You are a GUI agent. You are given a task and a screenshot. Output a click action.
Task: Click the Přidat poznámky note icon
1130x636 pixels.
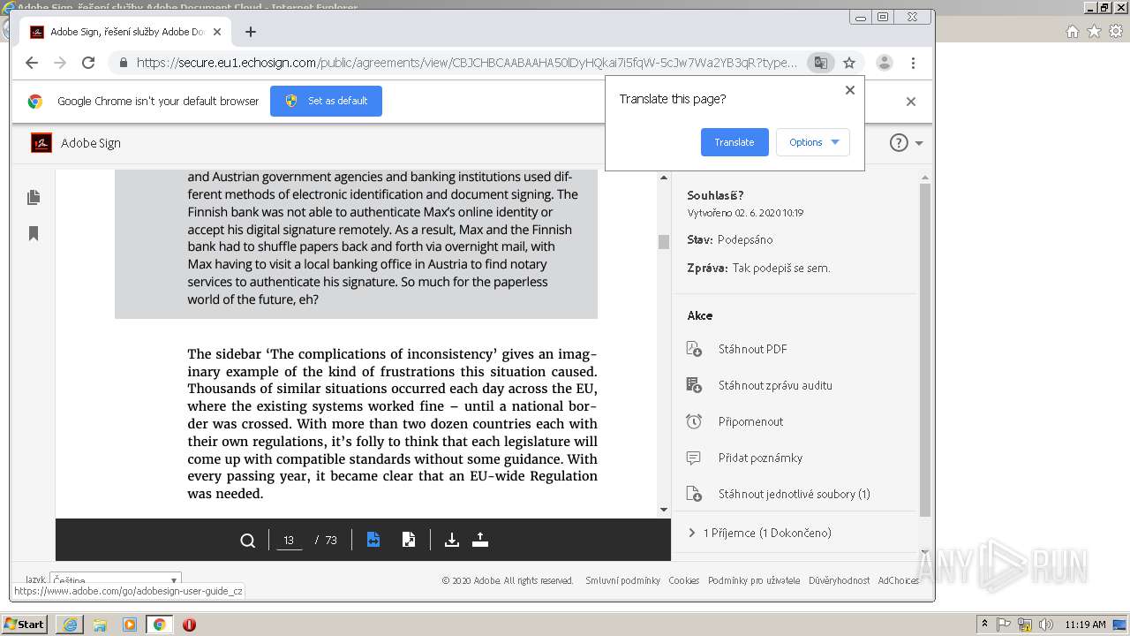(694, 458)
